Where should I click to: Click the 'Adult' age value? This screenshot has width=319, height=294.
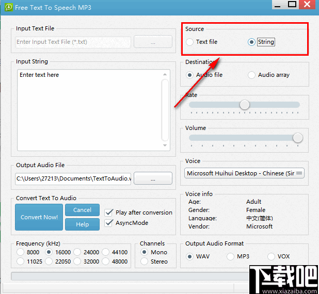tap(253, 202)
